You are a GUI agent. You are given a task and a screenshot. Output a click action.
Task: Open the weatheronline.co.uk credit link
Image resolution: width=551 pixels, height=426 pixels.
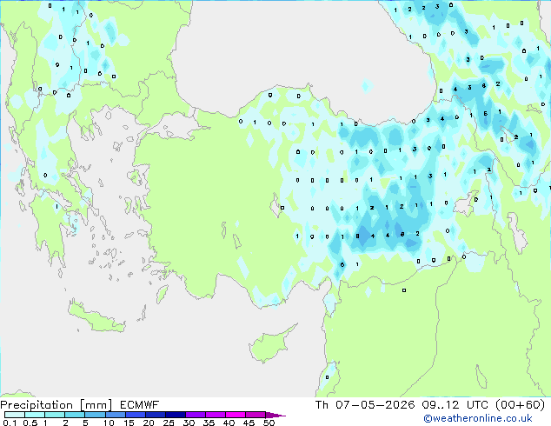[477, 418]
